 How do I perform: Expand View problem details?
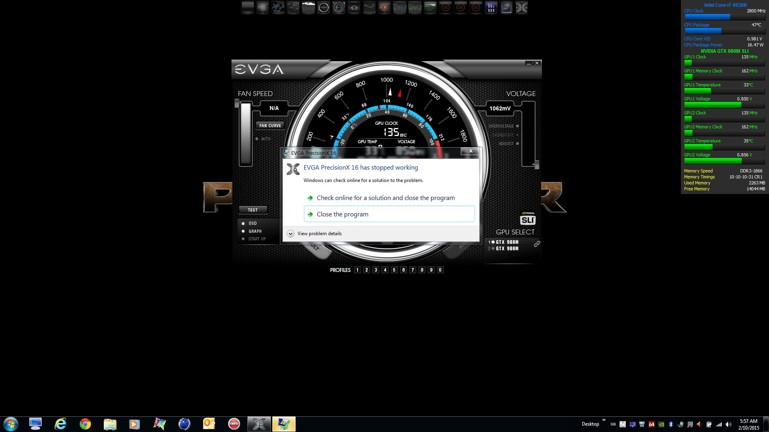click(x=314, y=234)
